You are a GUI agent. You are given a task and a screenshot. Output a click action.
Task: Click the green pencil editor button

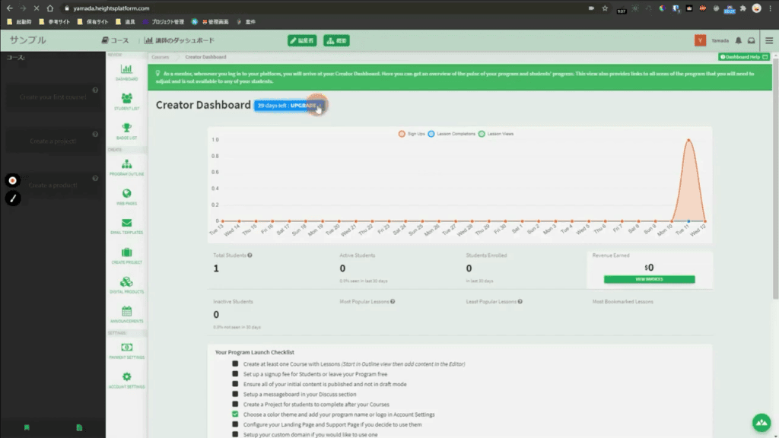[x=302, y=41]
